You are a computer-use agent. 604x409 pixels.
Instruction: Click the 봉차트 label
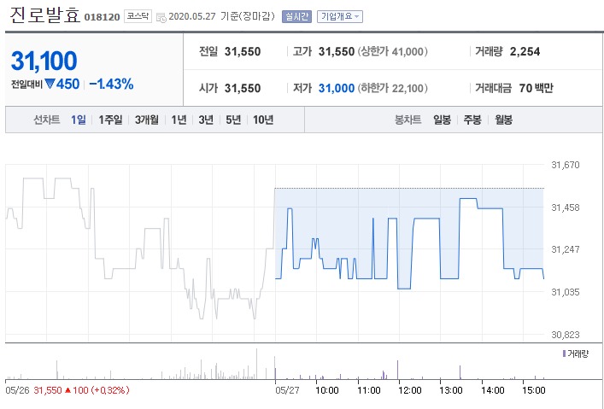(x=408, y=120)
